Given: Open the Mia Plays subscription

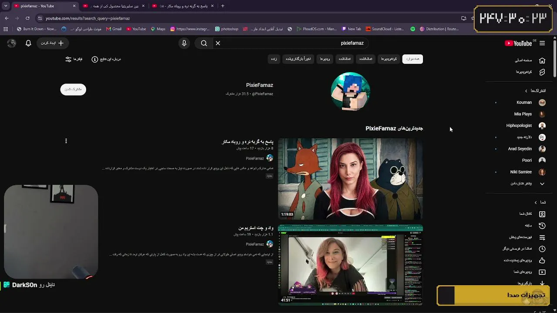Looking at the screenshot, I should 523,114.
